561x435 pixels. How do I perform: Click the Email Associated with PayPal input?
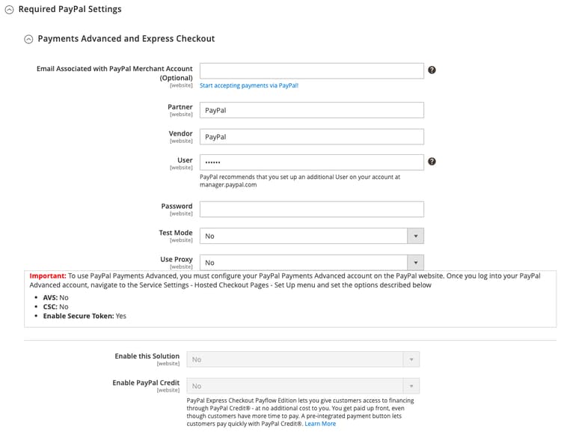[311, 70]
